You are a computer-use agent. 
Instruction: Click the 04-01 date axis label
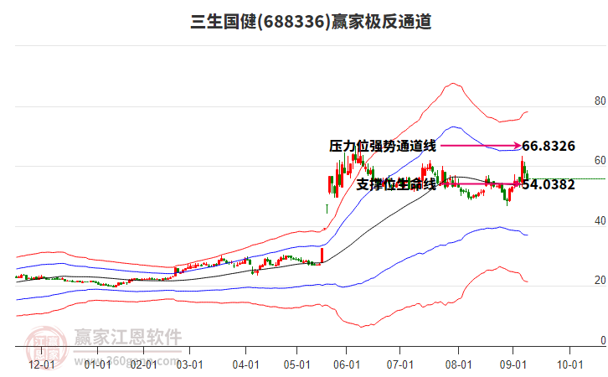pos(246,364)
